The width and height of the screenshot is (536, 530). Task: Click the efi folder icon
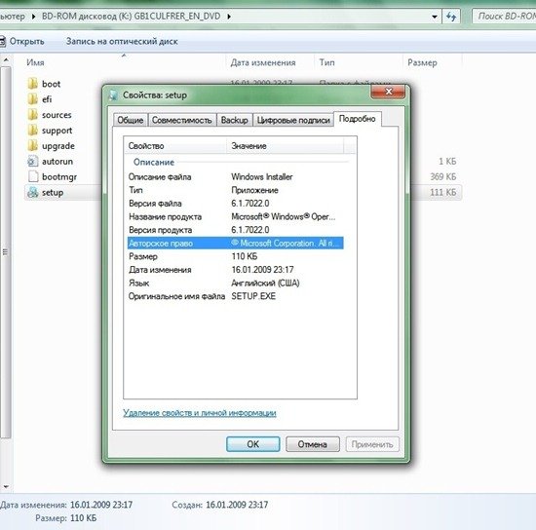[x=32, y=99]
